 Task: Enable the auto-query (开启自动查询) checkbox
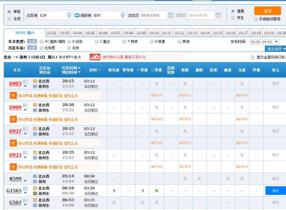256,19
